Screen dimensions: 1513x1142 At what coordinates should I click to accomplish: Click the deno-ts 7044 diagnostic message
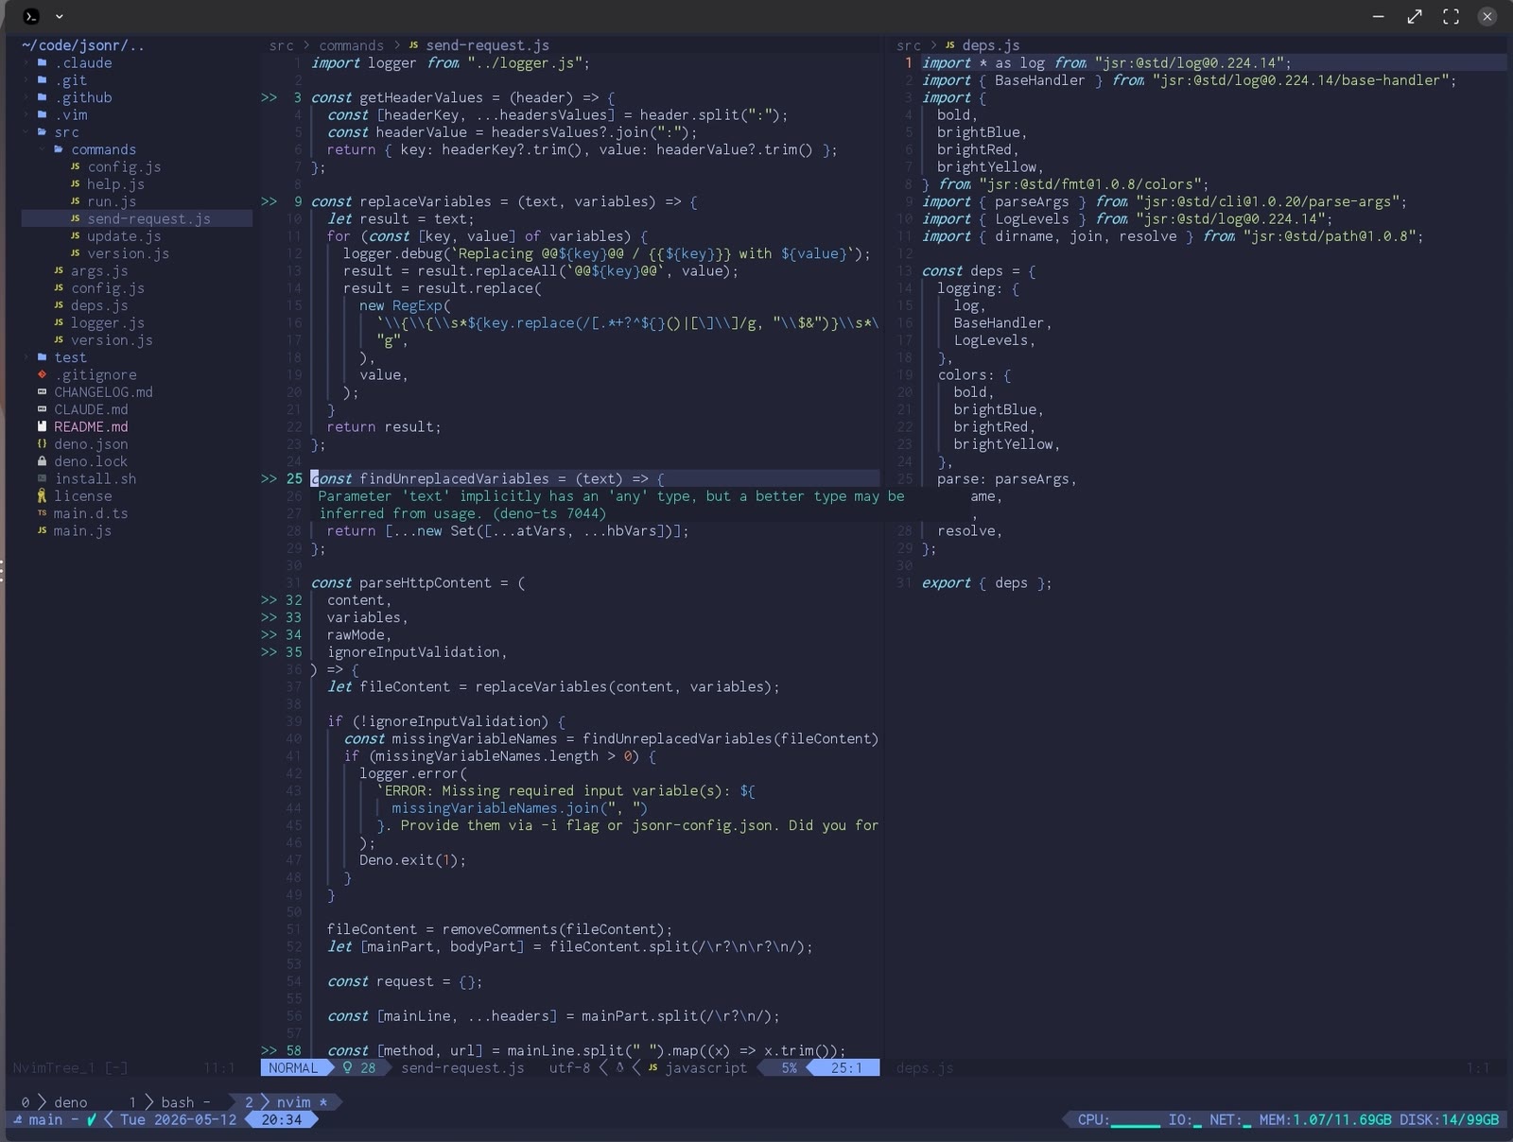(611, 505)
